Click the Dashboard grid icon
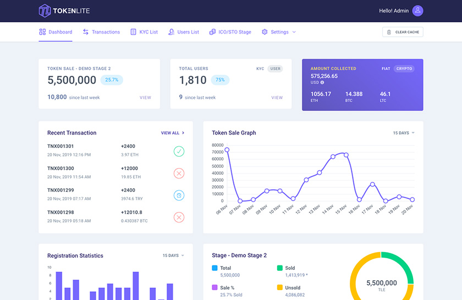The width and height of the screenshot is (462, 300). 42,32
